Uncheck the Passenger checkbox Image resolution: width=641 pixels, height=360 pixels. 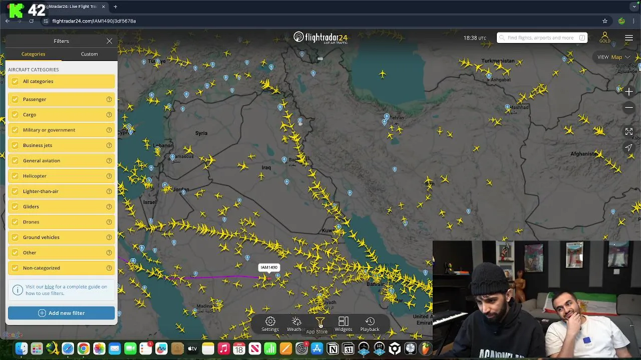pyautogui.click(x=15, y=99)
